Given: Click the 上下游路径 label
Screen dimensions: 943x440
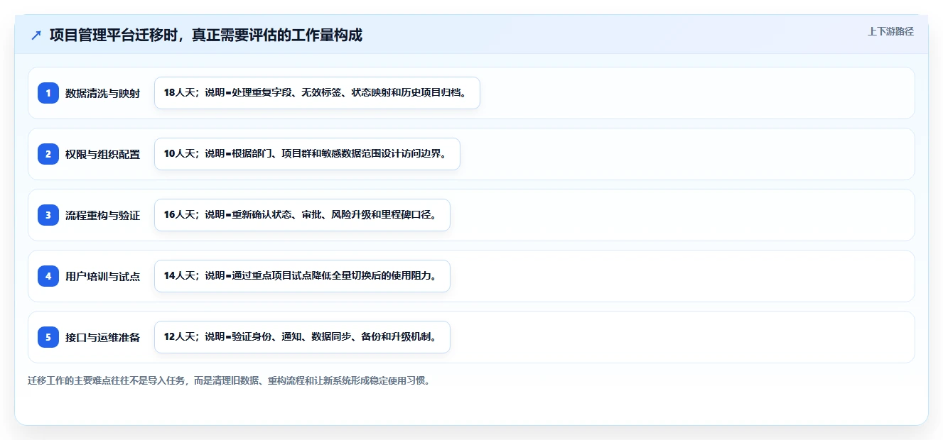Looking at the screenshot, I should 890,31.
